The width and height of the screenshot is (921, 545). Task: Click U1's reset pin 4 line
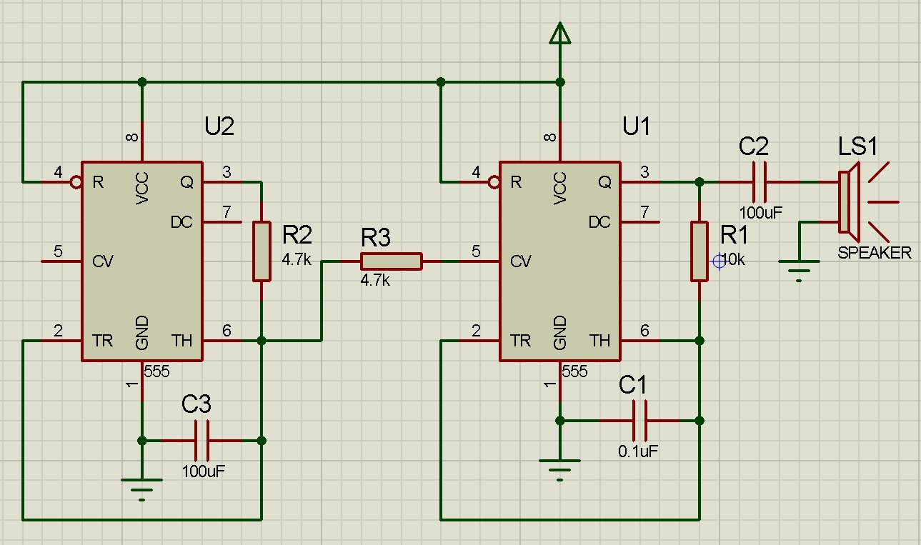[475, 182]
